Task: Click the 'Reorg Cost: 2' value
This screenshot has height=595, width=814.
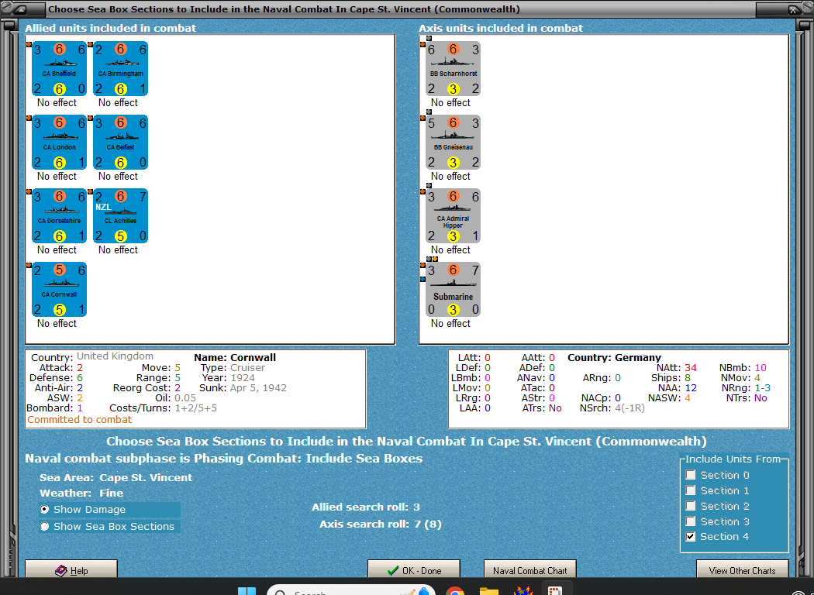Action: pyautogui.click(x=147, y=388)
